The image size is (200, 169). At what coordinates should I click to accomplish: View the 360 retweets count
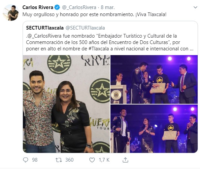point(69,160)
